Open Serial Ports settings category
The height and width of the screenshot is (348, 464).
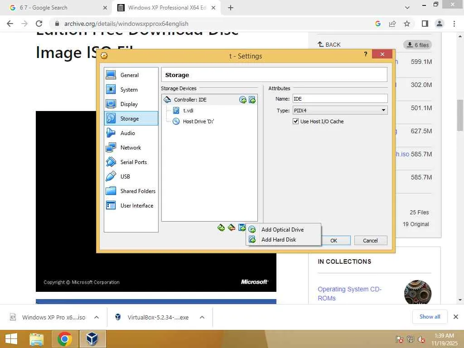131,162
